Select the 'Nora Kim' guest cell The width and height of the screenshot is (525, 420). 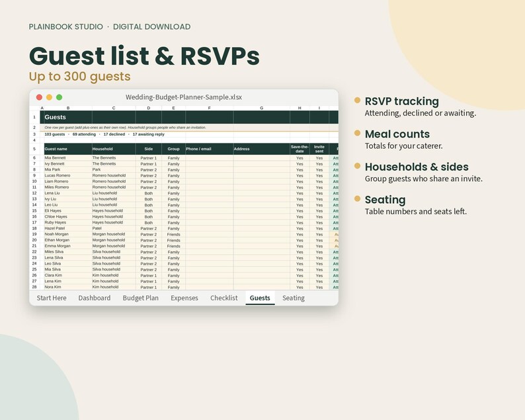(68, 287)
